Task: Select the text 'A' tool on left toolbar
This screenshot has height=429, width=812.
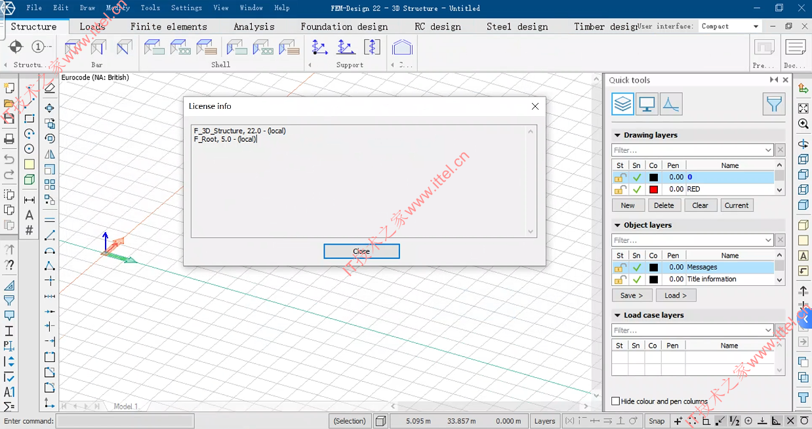Action: (x=30, y=215)
